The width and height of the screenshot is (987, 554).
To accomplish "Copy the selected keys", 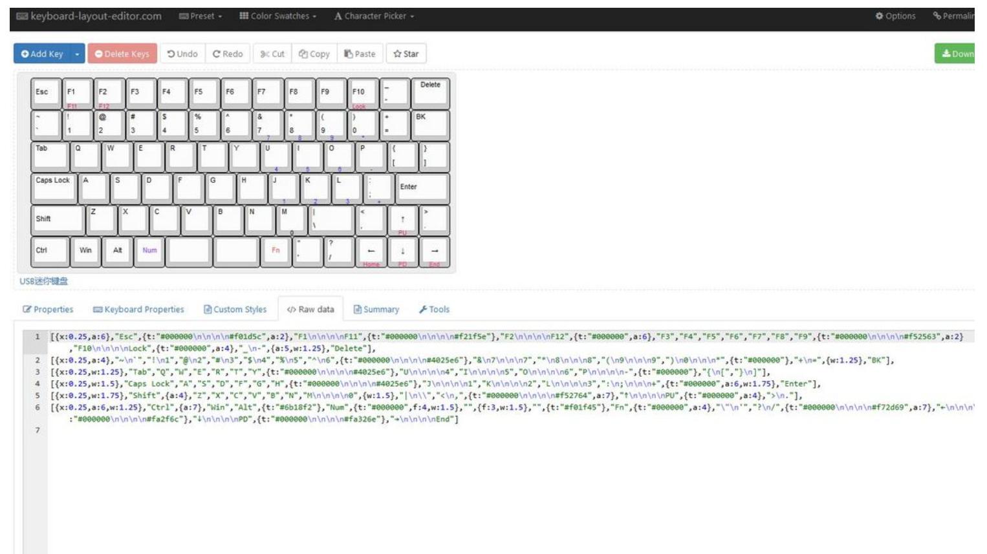I will (x=314, y=54).
